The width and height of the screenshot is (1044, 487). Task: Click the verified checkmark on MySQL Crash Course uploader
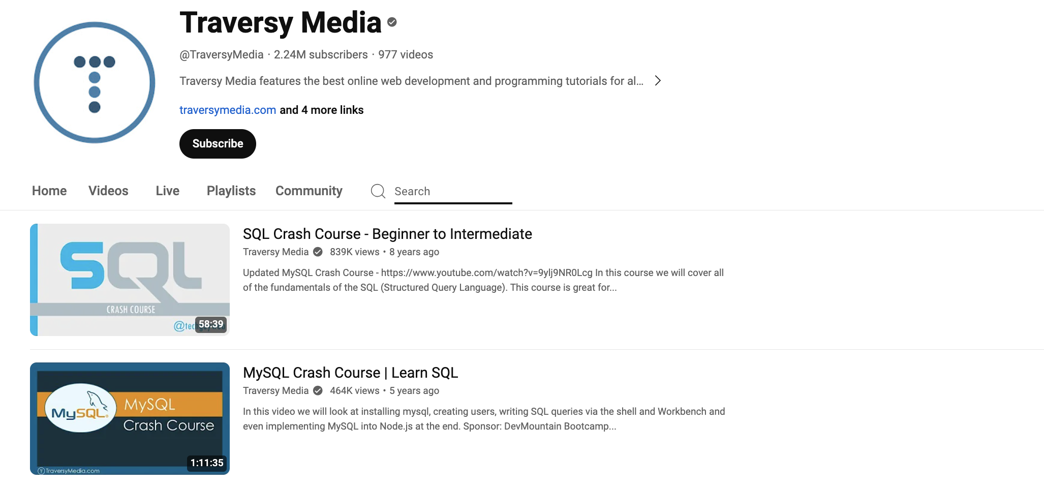coord(317,390)
